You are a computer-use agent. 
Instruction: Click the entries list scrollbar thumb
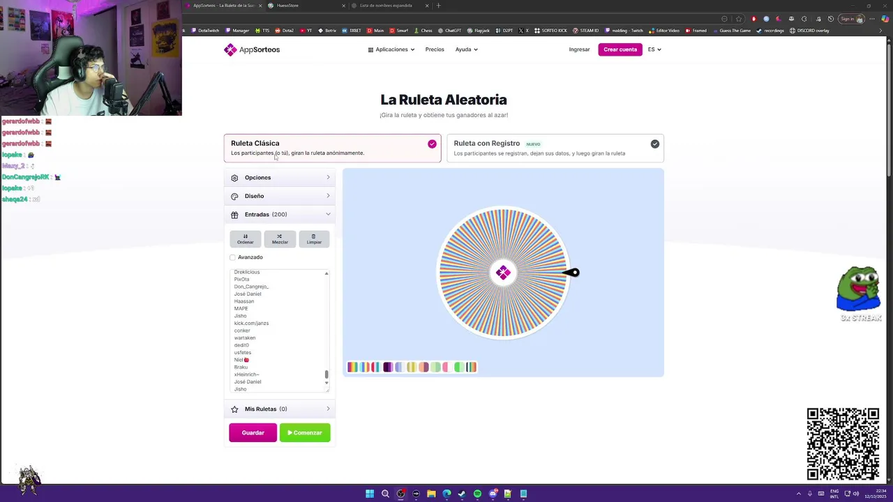tap(327, 375)
